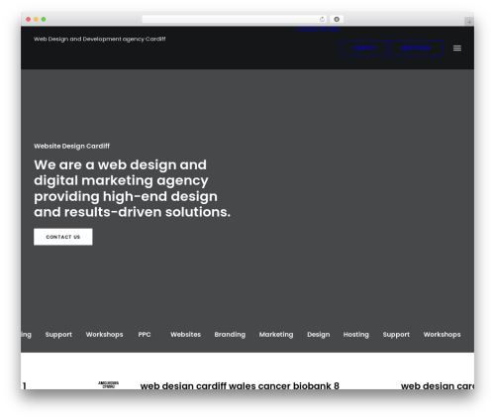The height and width of the screenshot is (419, 495).
Task: Click the MEETING button
Action: coord(416,49)
